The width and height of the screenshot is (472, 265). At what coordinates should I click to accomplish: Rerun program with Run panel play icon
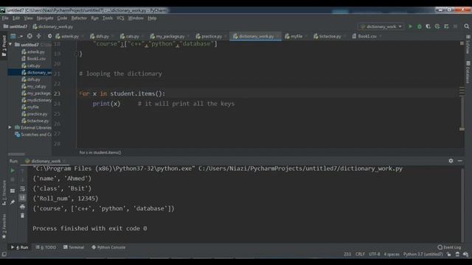pyautogui.click(x=13, y=171)
